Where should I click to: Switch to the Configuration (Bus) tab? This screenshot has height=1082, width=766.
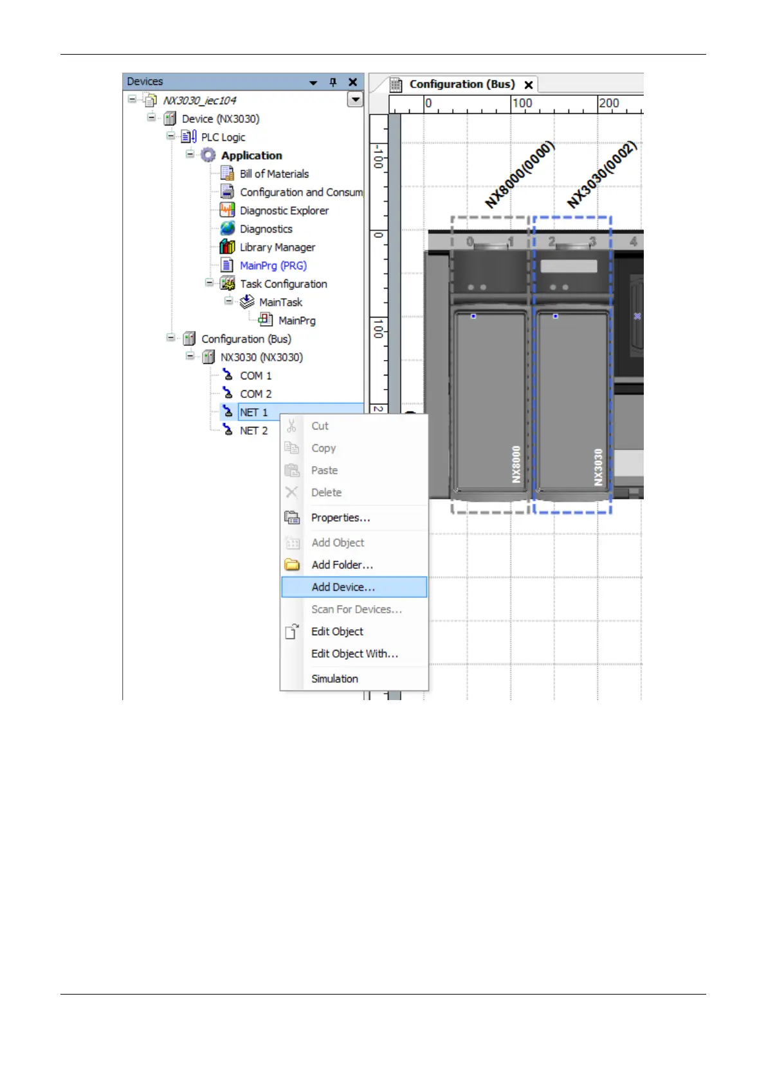pos(462,84)
